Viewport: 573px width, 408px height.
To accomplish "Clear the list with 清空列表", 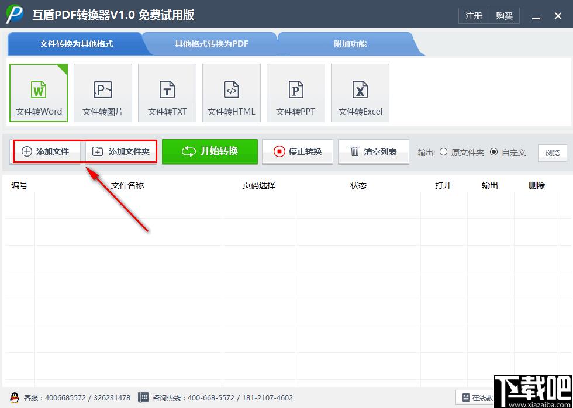I will pos(374,151).
